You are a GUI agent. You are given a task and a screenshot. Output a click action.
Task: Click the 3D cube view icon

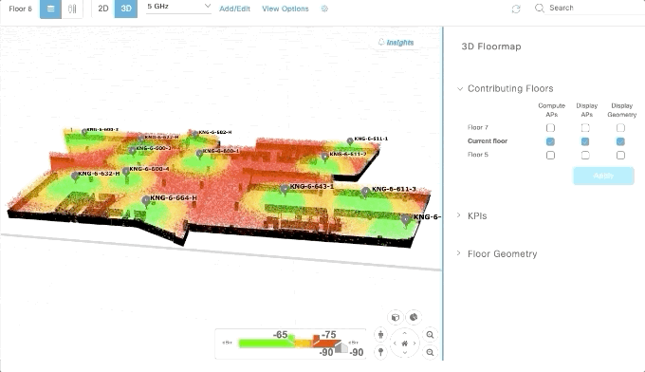coord(396,317)
